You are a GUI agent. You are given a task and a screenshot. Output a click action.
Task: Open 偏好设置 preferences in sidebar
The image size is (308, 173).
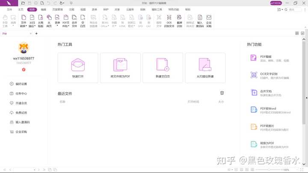(18, 84)
